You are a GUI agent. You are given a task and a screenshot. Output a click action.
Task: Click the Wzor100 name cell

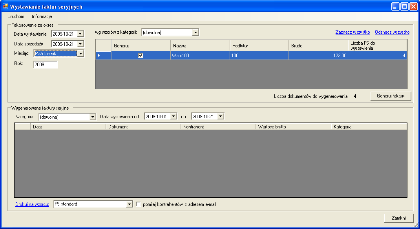[200, 56]
